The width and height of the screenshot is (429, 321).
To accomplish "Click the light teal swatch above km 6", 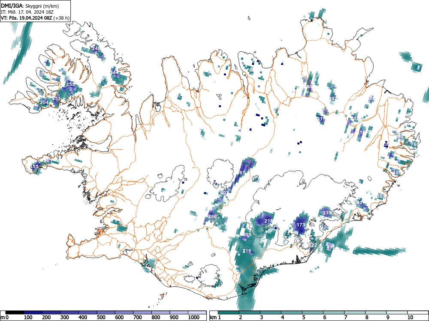I will click(334, 312).
